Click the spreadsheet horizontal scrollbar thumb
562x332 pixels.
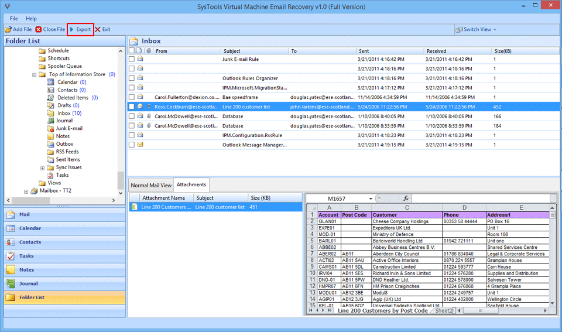tap(481, 310)
